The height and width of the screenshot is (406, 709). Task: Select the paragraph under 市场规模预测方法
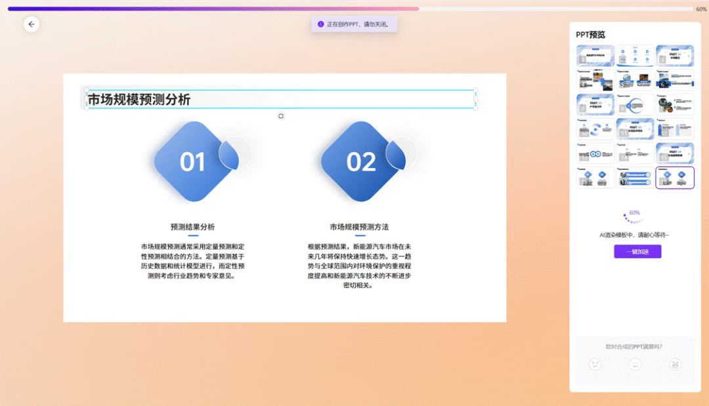(x=359, y=266)
